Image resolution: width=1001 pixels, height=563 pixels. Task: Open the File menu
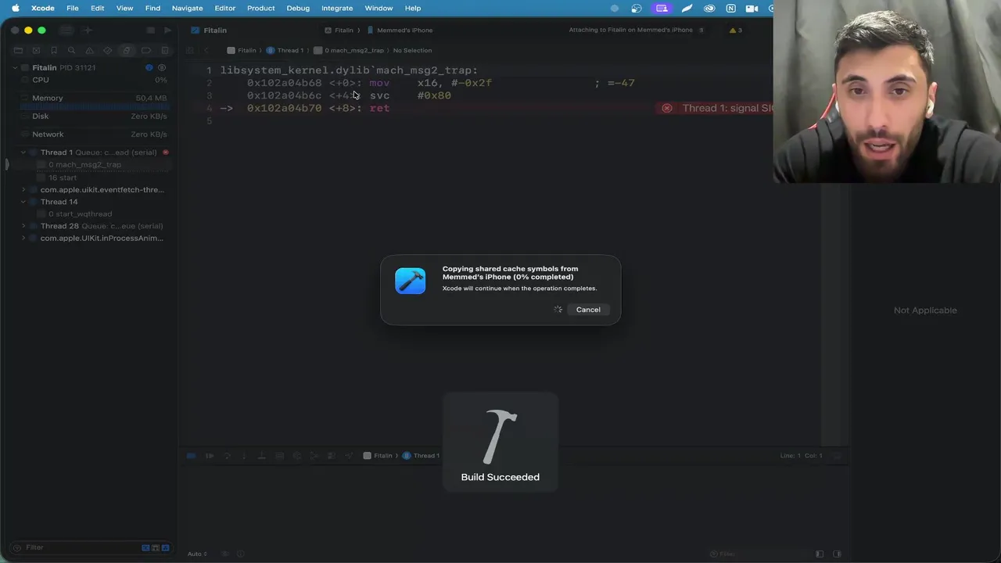[x=72, y=8]
